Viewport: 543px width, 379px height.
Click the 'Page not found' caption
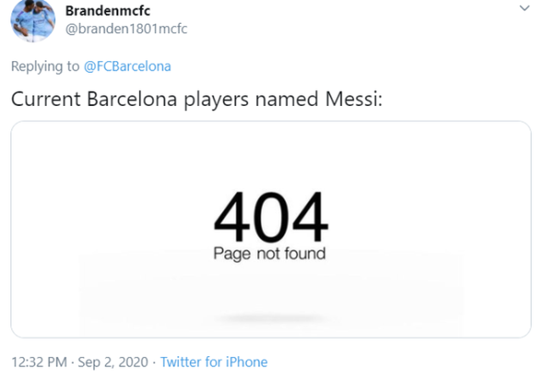coord(269,254)
